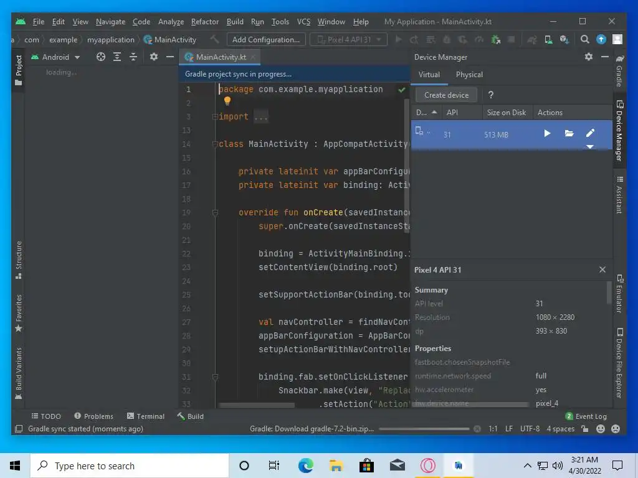Open SDK Manager from the toolbar cube icon
Viewport: 638px width, 478px height.
(x=564, y=39)
